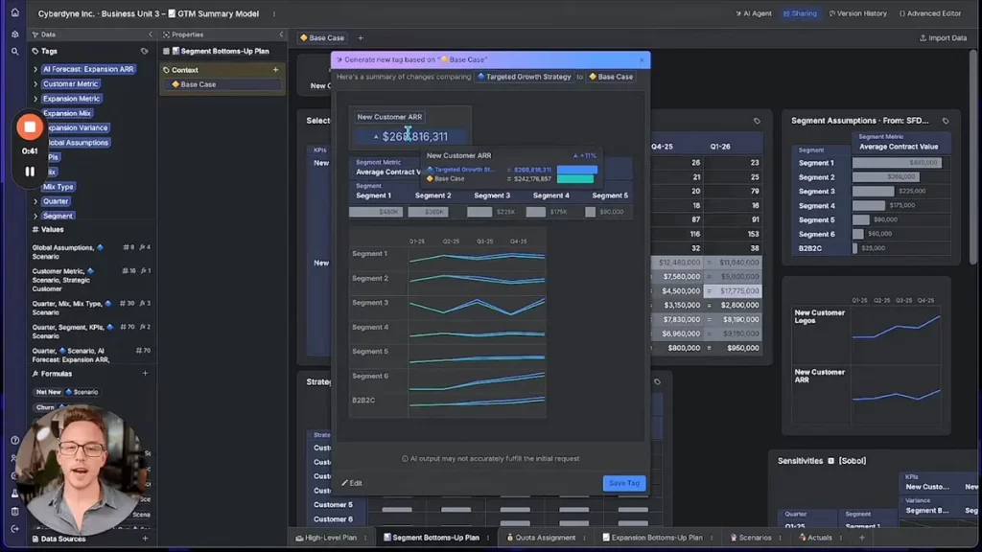Expand the AI Forecast: Expansion ARR tag
The height and width of the screenshot is (552, 982).
[36, 70]
